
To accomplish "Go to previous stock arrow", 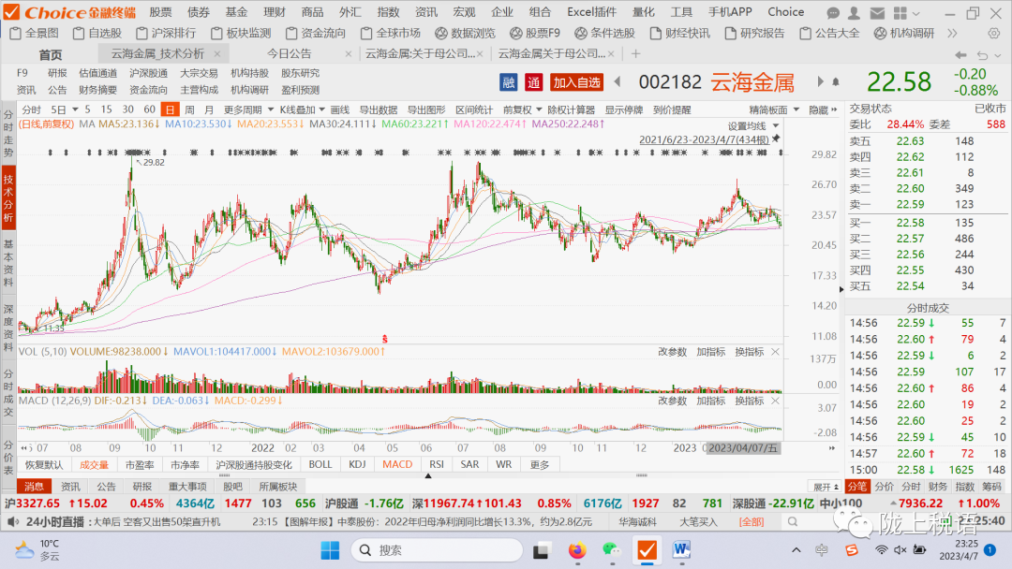I will point(618,81).
